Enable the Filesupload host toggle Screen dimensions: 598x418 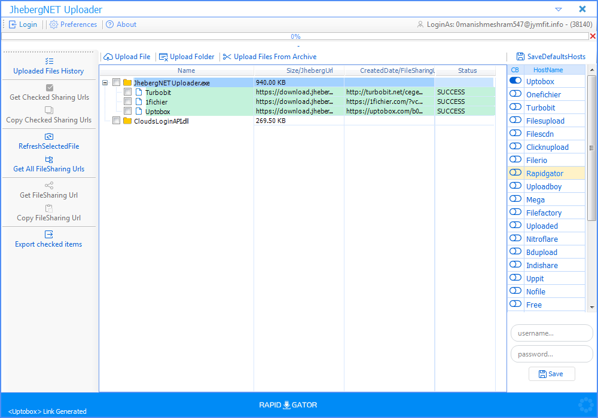click(515, 120)
